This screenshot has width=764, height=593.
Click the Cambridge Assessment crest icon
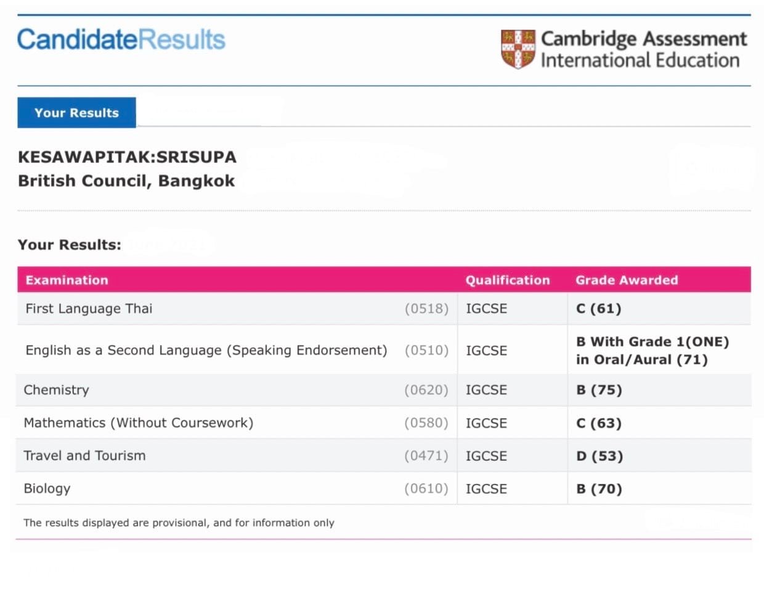(x=518, y=49)
